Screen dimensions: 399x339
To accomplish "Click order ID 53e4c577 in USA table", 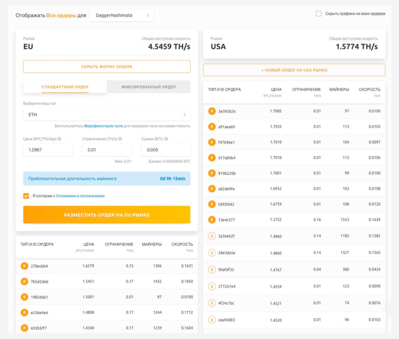I will coord(226,220).
